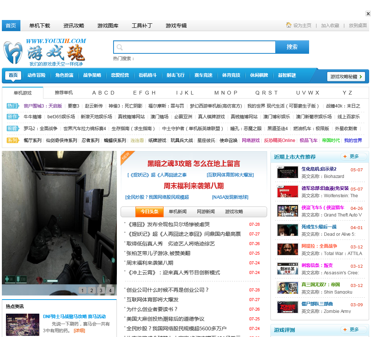Select 益智解谜 category in blue navbar

coord(287,75)
